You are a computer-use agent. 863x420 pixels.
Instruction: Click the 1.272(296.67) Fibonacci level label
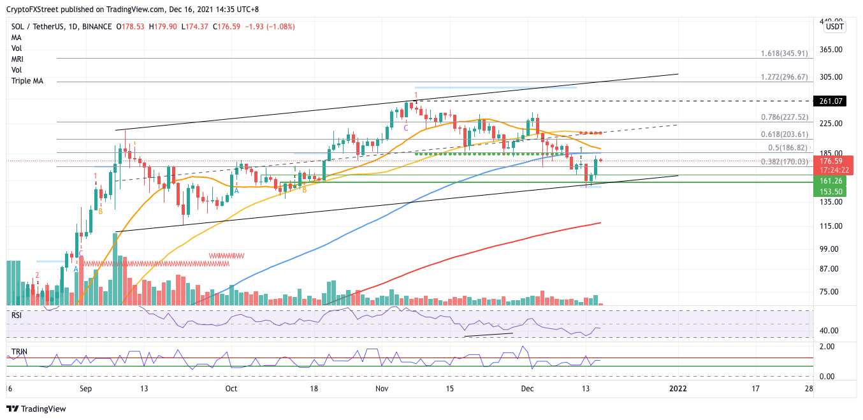pyautogui.click(x=785, y=76)
